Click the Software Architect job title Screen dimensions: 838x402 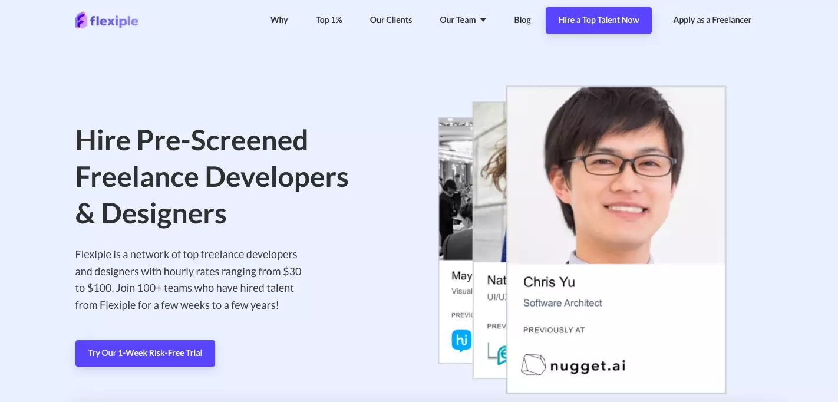pos(562,303)
